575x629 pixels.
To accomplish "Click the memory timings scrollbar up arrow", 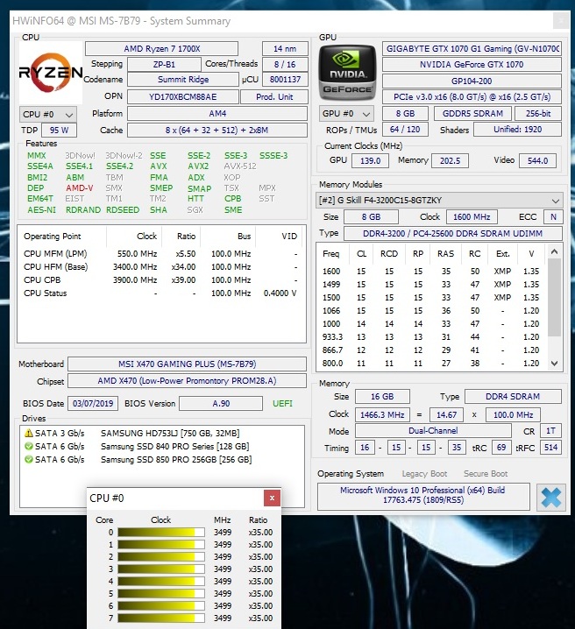I will coord(555,252).
